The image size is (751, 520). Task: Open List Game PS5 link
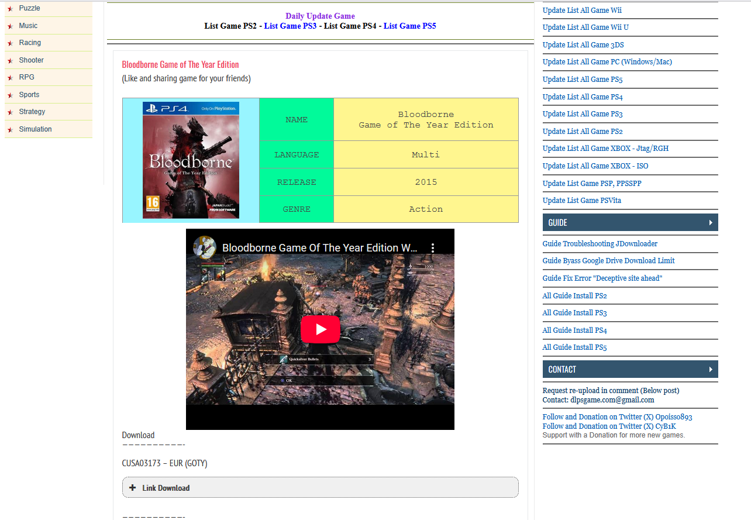[x=409, y=26]
